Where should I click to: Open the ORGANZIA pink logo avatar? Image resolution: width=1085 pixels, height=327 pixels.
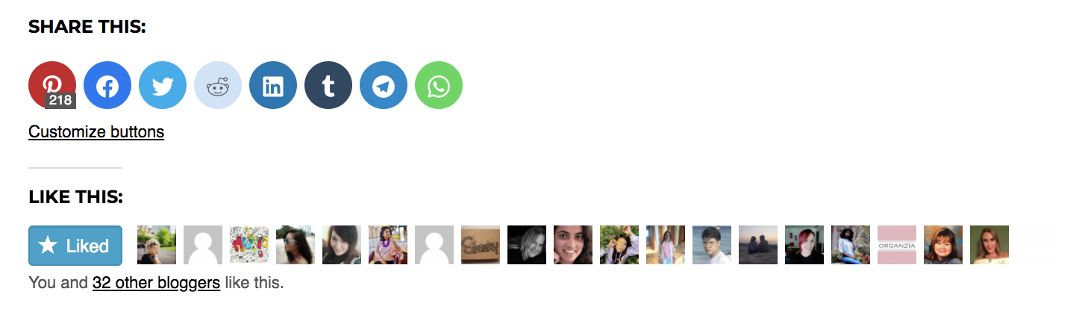(897, 245)
